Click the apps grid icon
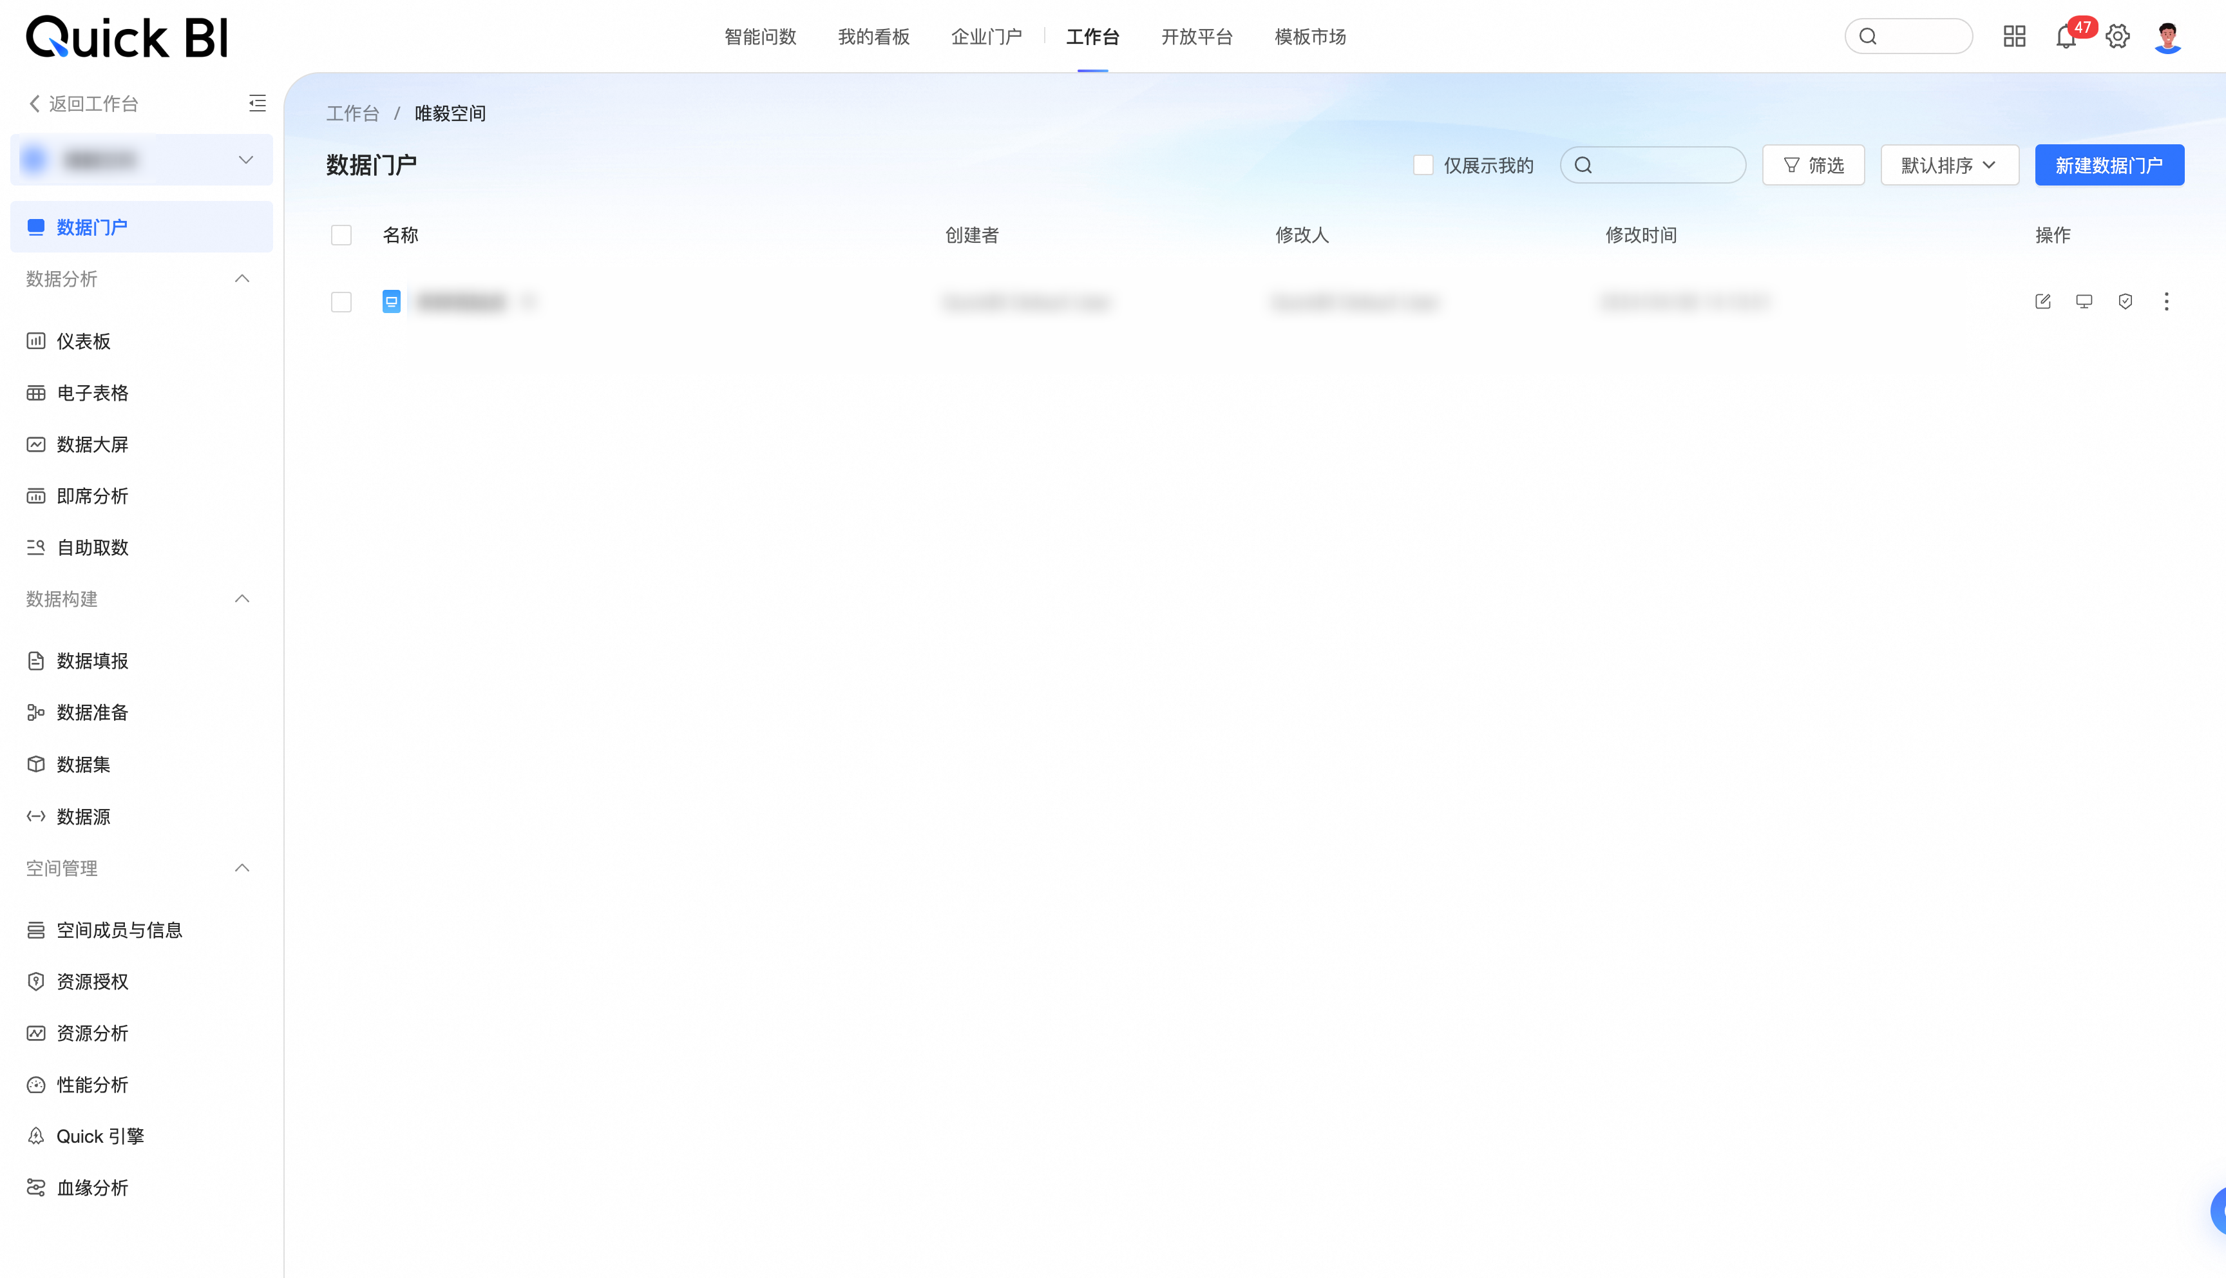The height and width of the screenshot is (1278, 2226). point(2013,37)
